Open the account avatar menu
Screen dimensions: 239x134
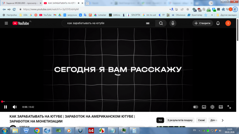[x=228, y=23]
